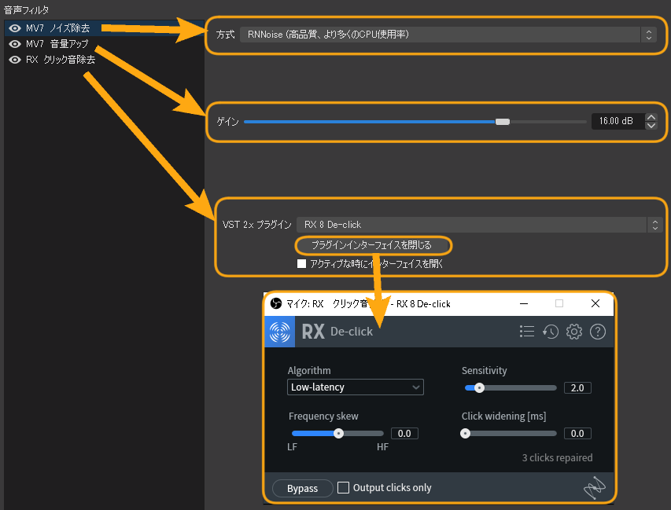
Task: Click the 3 clicks repaired status text
Action: point(557,458)
